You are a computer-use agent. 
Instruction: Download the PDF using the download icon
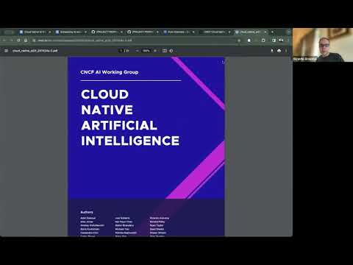click(272, 51)
